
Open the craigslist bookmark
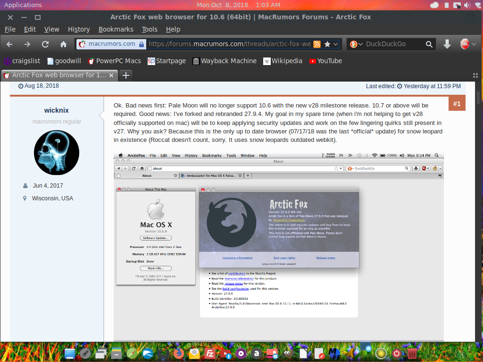(22, 61)
